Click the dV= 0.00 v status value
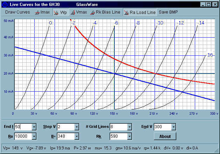 click(x=173, y=148)
